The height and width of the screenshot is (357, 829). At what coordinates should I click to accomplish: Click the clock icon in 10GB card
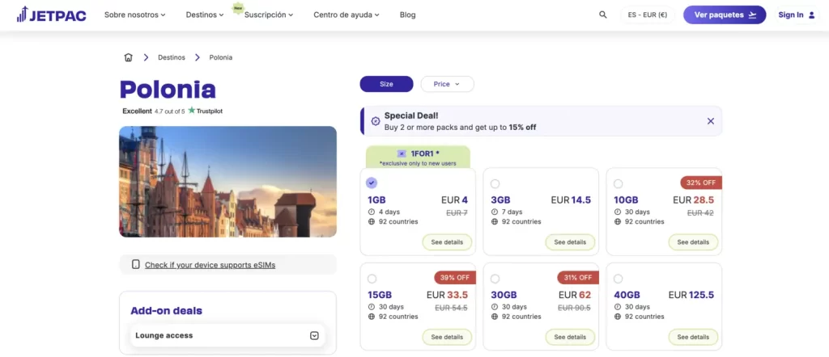coord(618,212)
